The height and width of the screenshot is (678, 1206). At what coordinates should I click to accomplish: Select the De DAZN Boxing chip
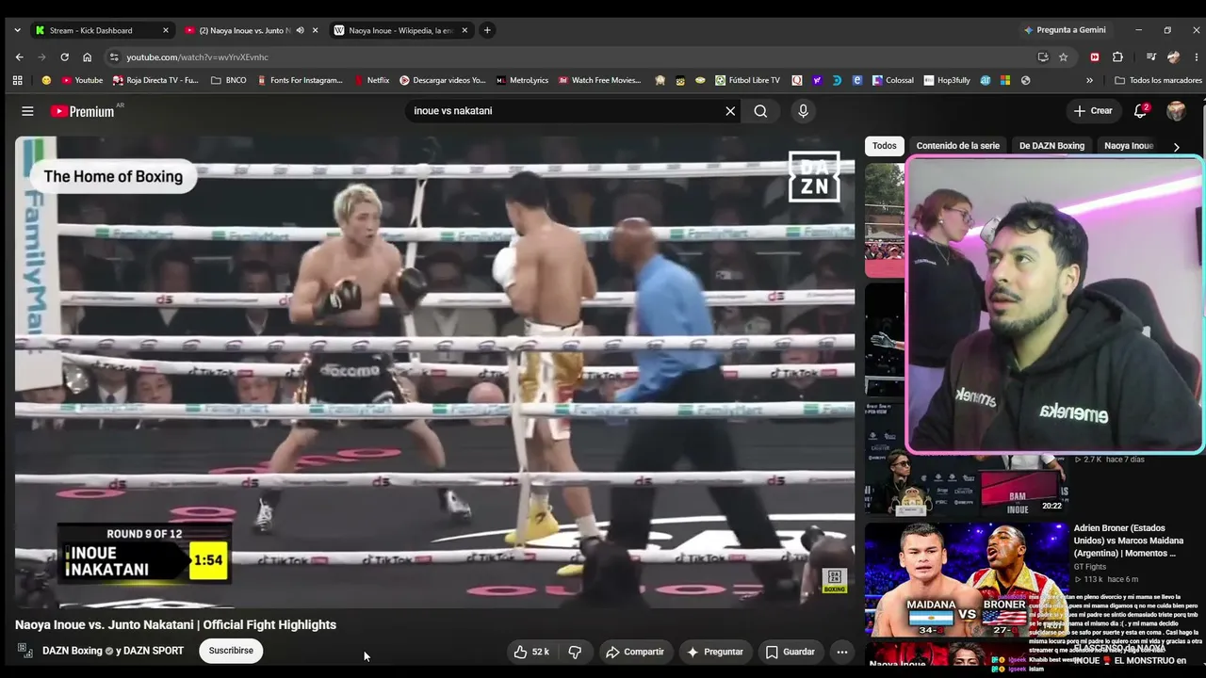pos(1051,146)
